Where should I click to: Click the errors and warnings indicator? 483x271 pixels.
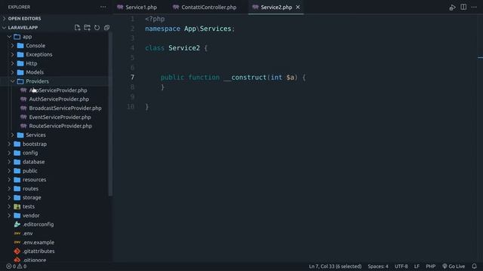pos(17,266)
